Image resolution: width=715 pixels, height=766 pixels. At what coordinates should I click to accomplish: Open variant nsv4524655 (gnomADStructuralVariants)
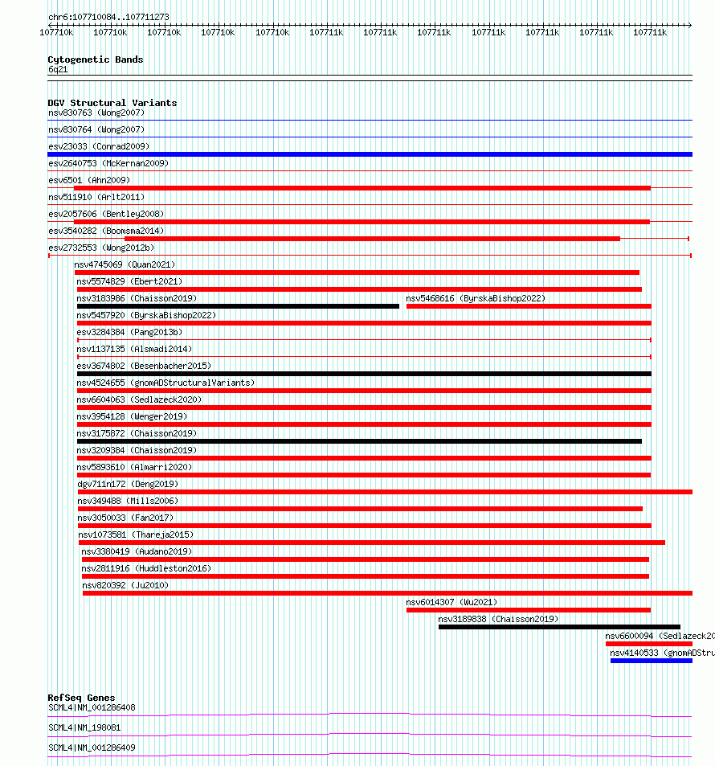(x=165, y=383)
